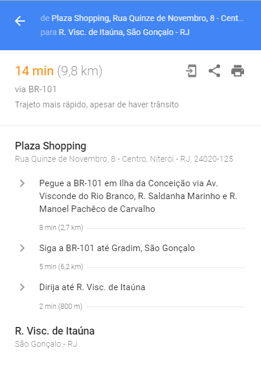
Task: Edit the origin 'de Plaza Shopping' text
Action: coord(142,18)
